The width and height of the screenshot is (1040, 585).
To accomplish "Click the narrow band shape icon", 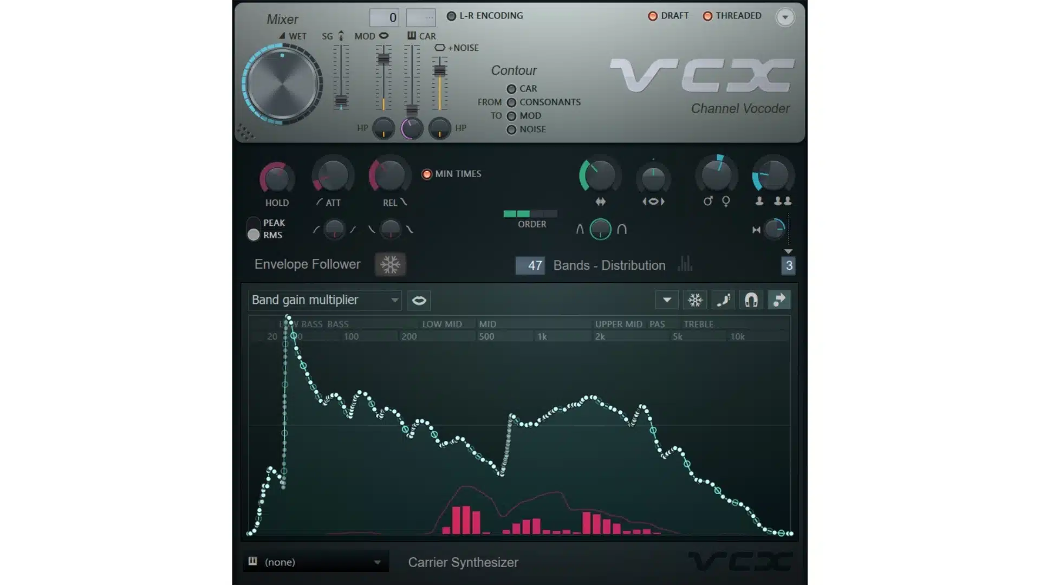I will pos(580,229).
